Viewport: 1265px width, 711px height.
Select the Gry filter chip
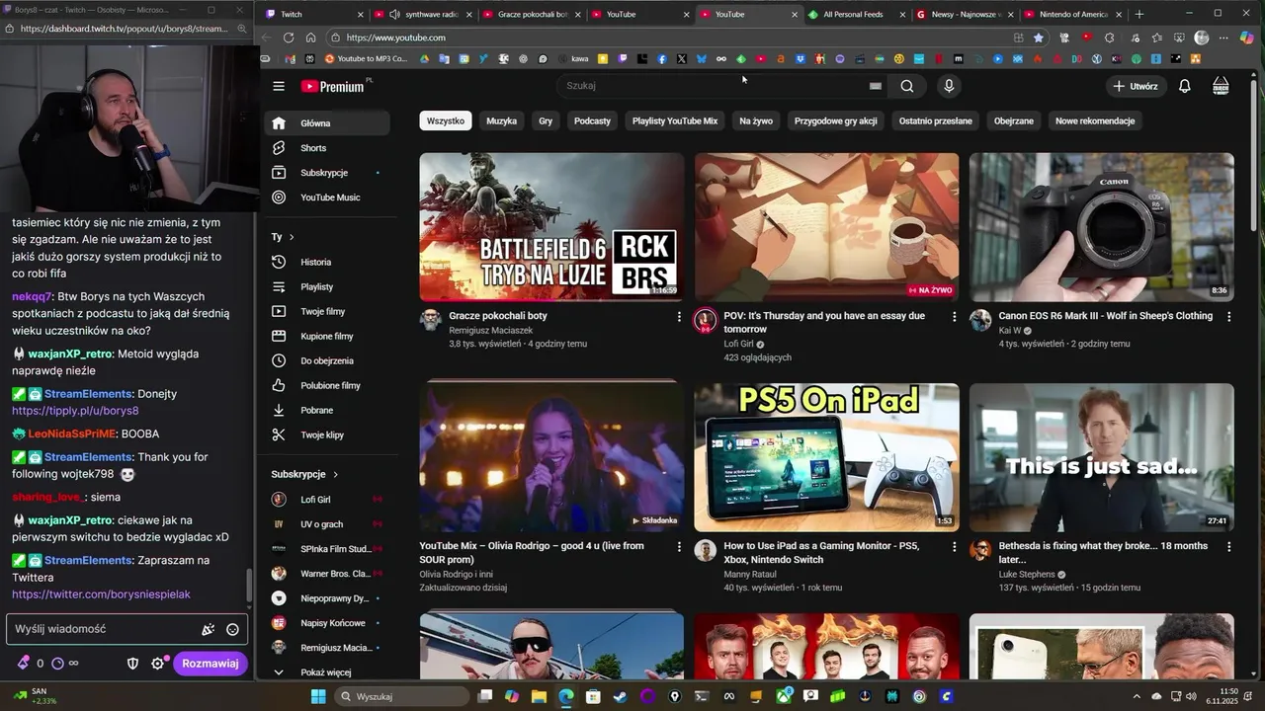pos(546,120)
